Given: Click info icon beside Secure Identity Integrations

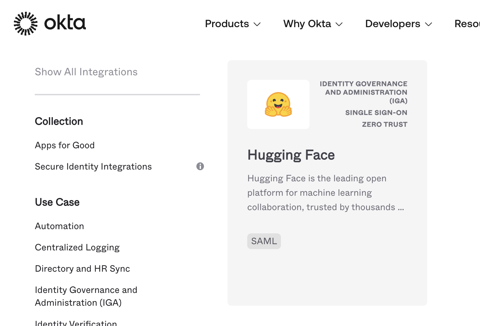Looking at the screenshot, I should (x=200, y=166).
